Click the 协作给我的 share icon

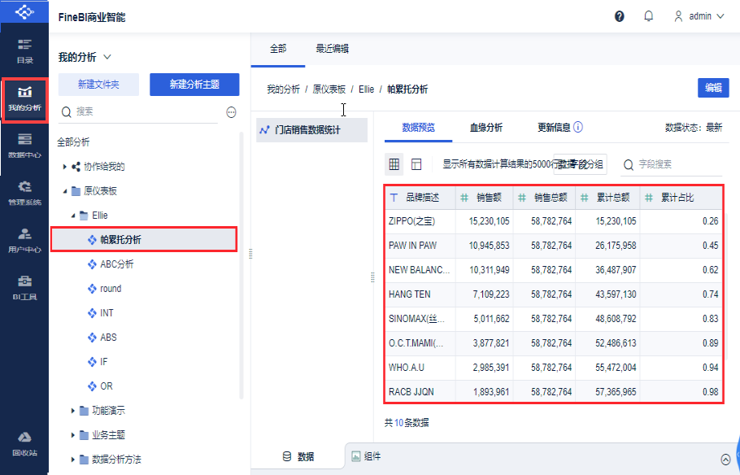[76, 167]
